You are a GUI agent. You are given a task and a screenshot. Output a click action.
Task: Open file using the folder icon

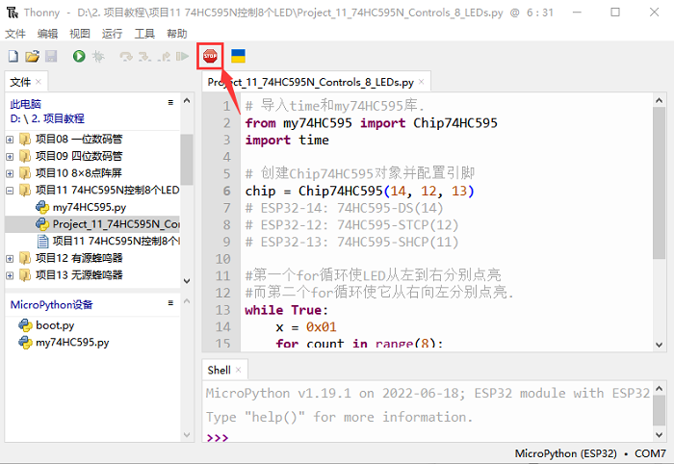(32, 57)
